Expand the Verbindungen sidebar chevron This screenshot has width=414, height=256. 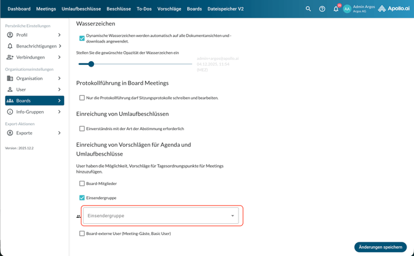pos(59,57)
